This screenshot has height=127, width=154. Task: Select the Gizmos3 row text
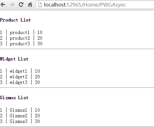[x=20, y=121]
